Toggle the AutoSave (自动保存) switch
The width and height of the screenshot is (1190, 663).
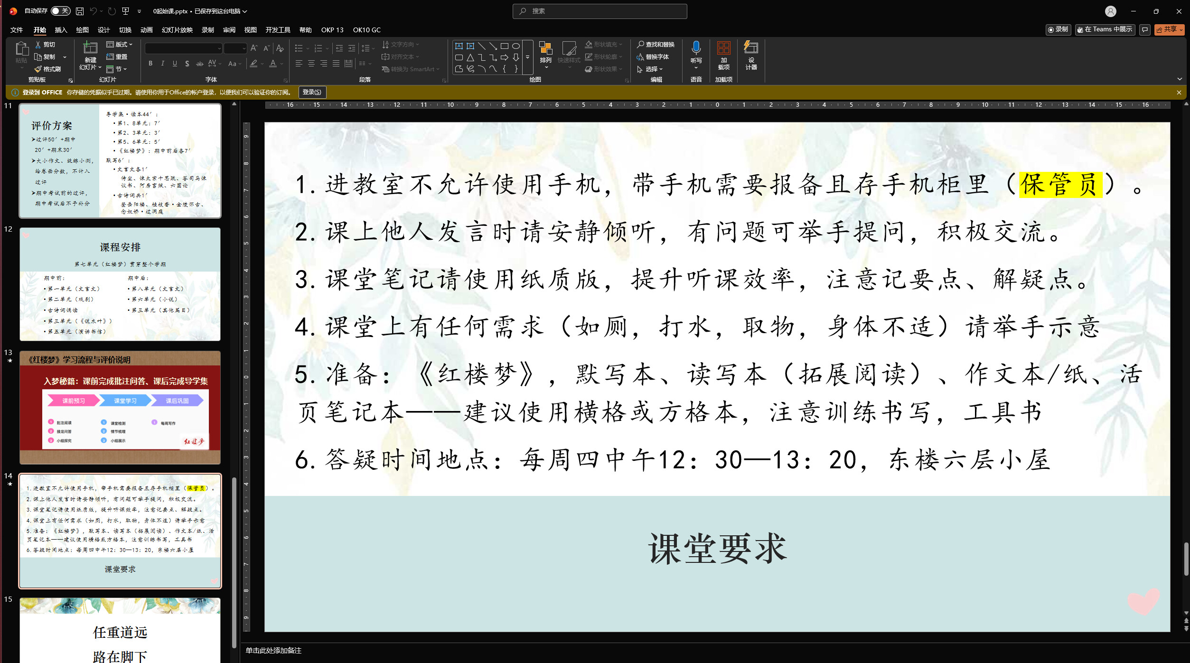click(x=61, y=11)
